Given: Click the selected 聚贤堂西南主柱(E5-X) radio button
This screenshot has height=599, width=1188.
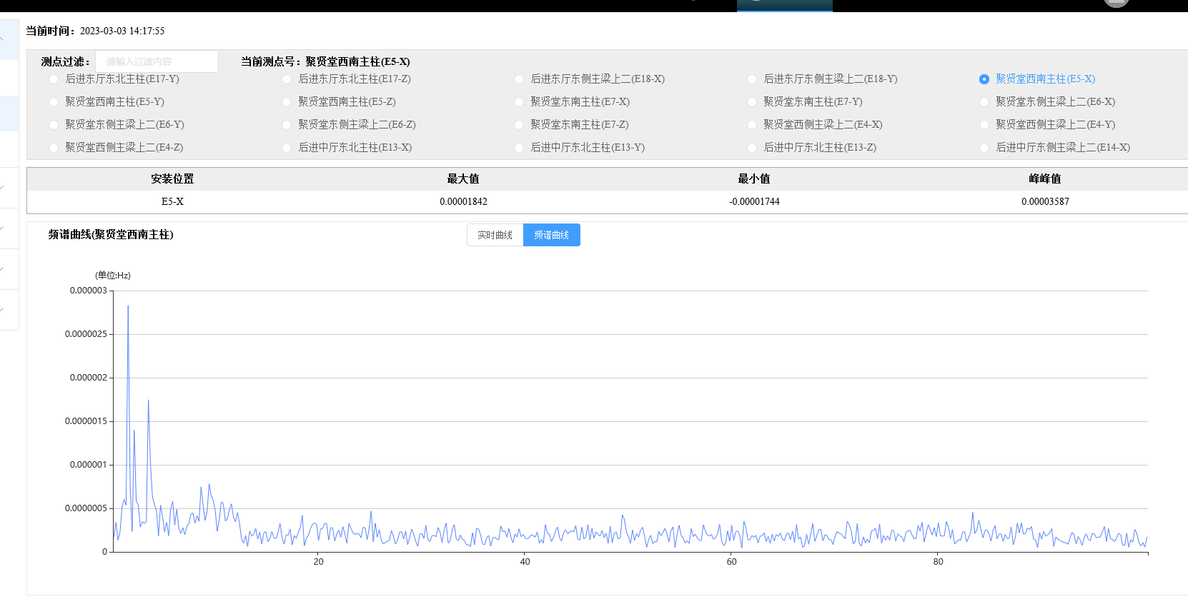Looking at the screenshot, I should point(984,79).
